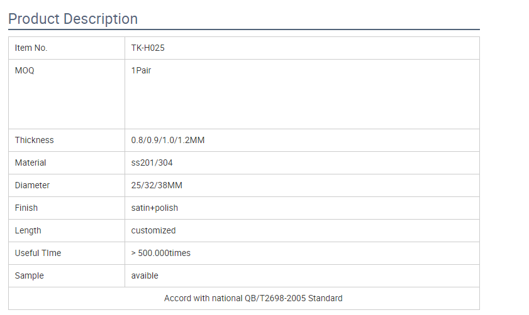
Task: Click the MOQ label cell
Action: pos(25,71)
